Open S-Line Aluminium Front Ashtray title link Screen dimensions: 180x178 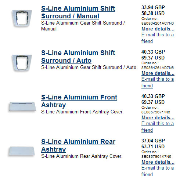(x=79, y=101)
